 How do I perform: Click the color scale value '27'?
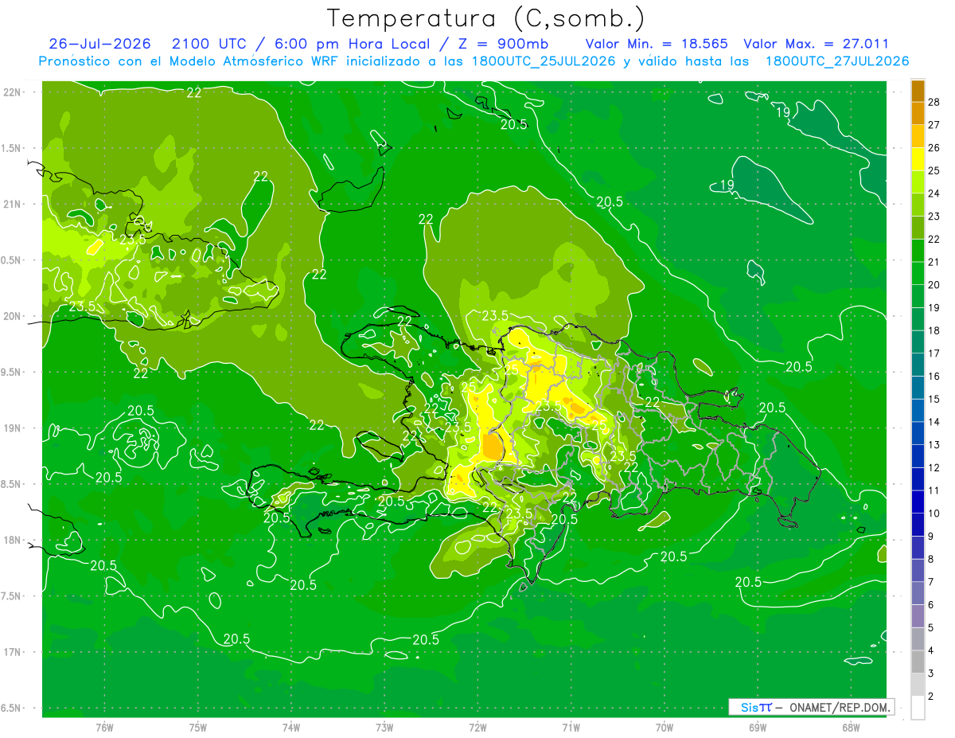click(x=934, y=124)
